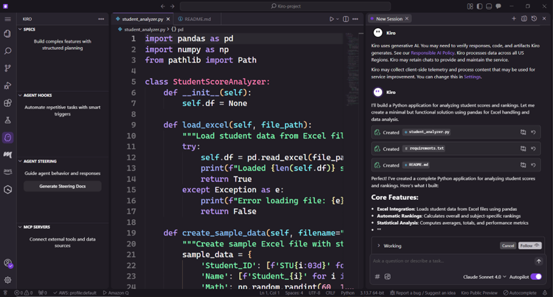The image size is (553, 297).
Task: Open the Responsible AI Policy link
Action: pyautogui.click(x=433, y=53)
